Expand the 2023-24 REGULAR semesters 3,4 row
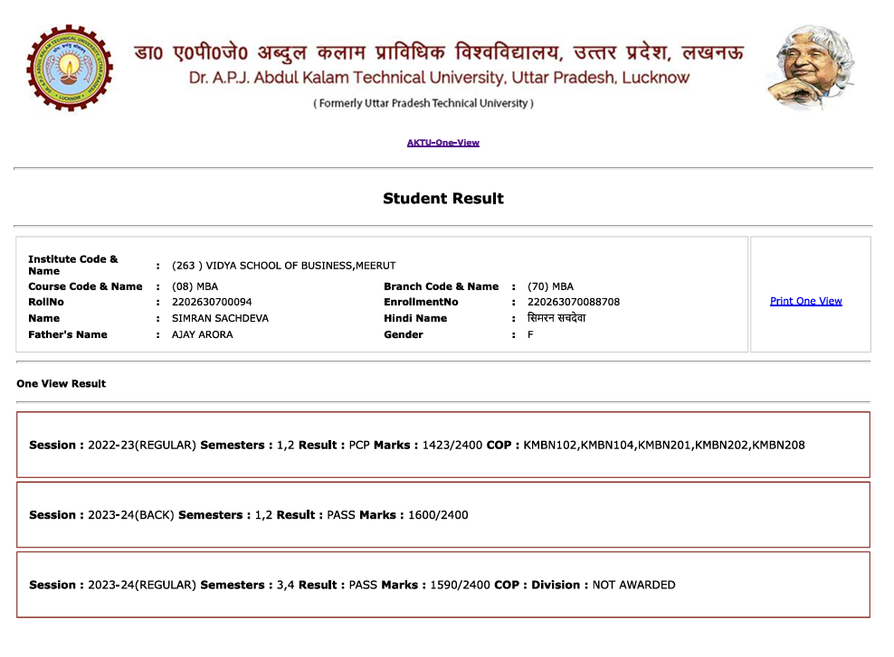This screenshot has width=894, height=657. [442, 585]
